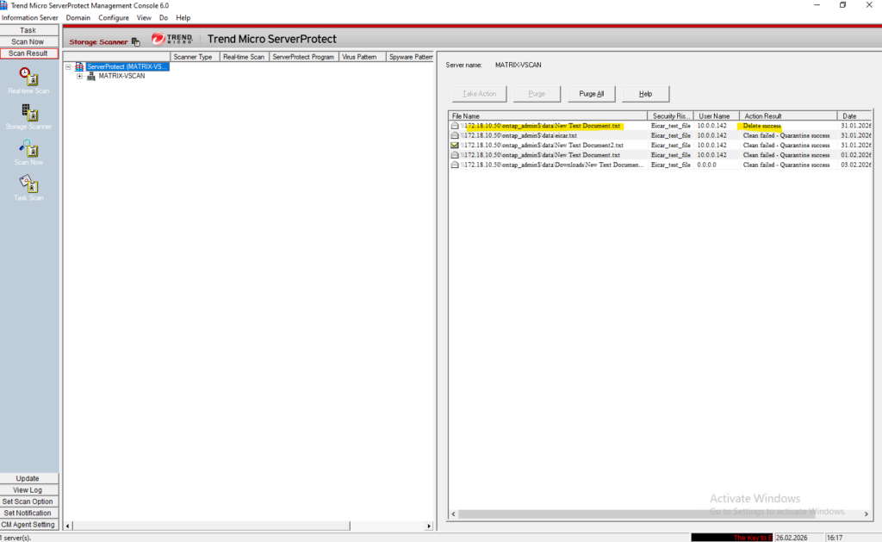Click the 03.02 date cell
Image resolution: width=882 pixels, height=542 pixels.
855,165
